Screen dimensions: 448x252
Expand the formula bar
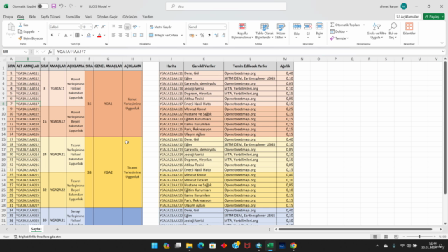pyautogui.click(x=443, y=52)
